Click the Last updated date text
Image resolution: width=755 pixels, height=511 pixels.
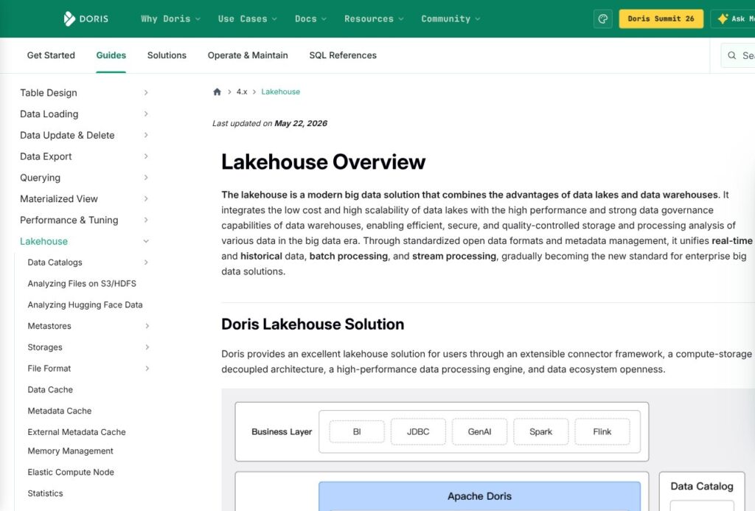[270, 123]
